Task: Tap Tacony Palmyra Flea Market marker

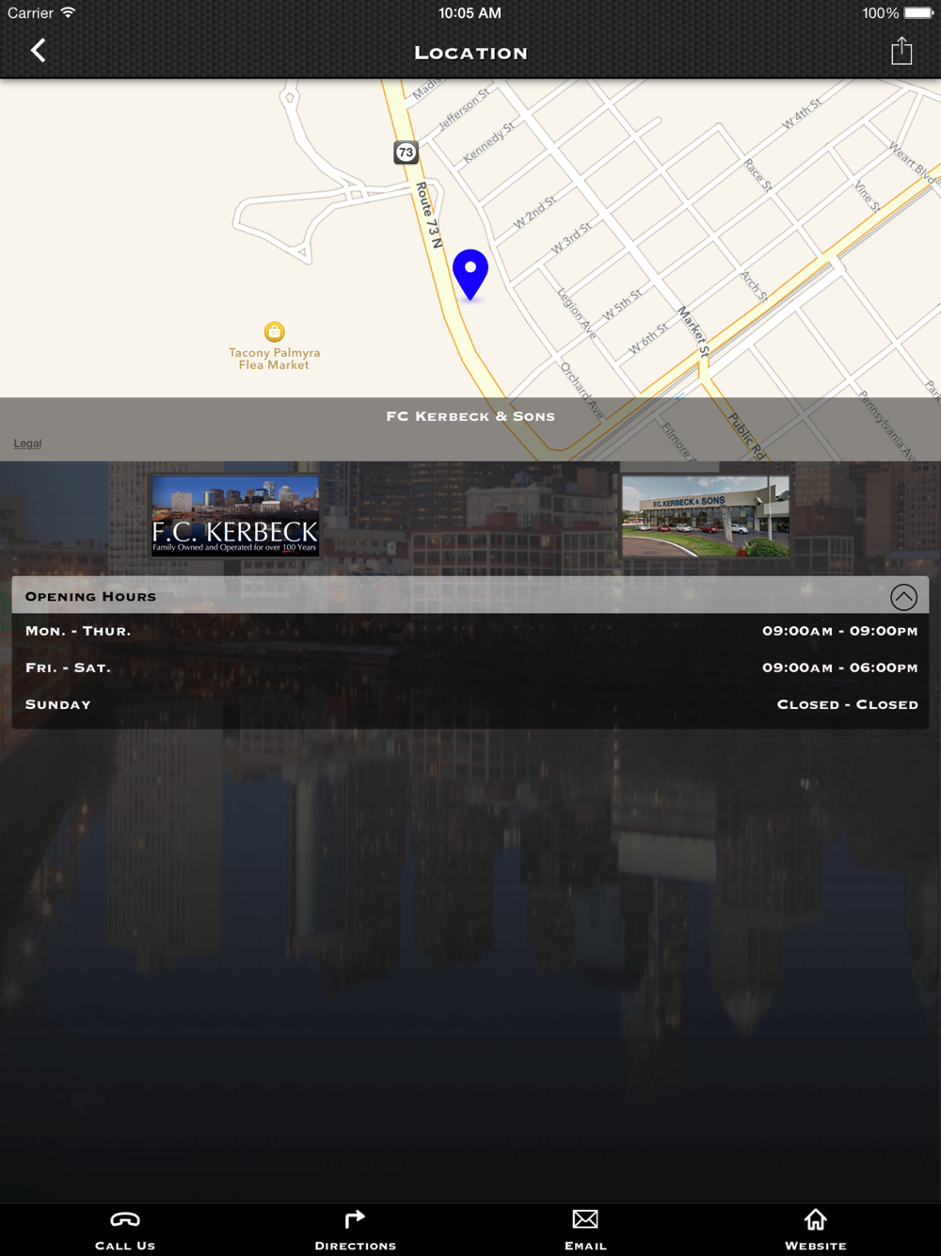Action: [x=274, y=331]
